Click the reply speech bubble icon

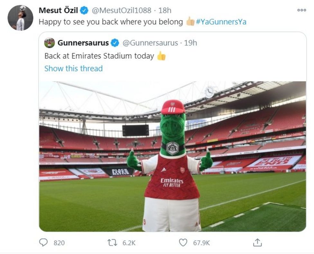coord(43,243)
